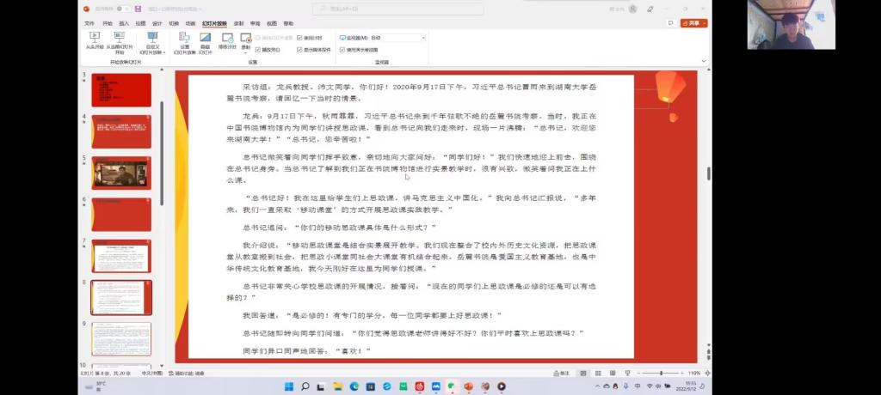The image size is (881, 395).
Task: Open Microsoft Edge from the taskbar
Action: (354, 386)
